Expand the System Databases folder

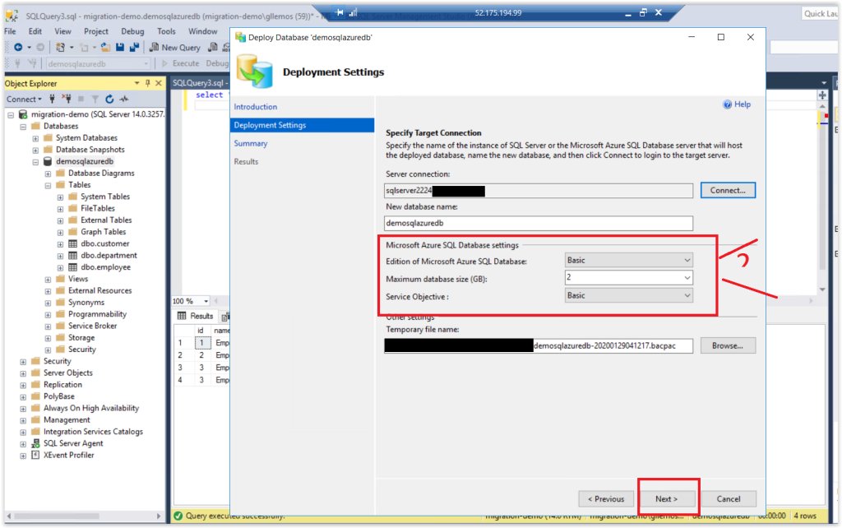(x=35, y=138)
